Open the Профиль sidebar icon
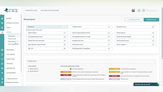The image size is (163, 92). click(x=2, y=64)
